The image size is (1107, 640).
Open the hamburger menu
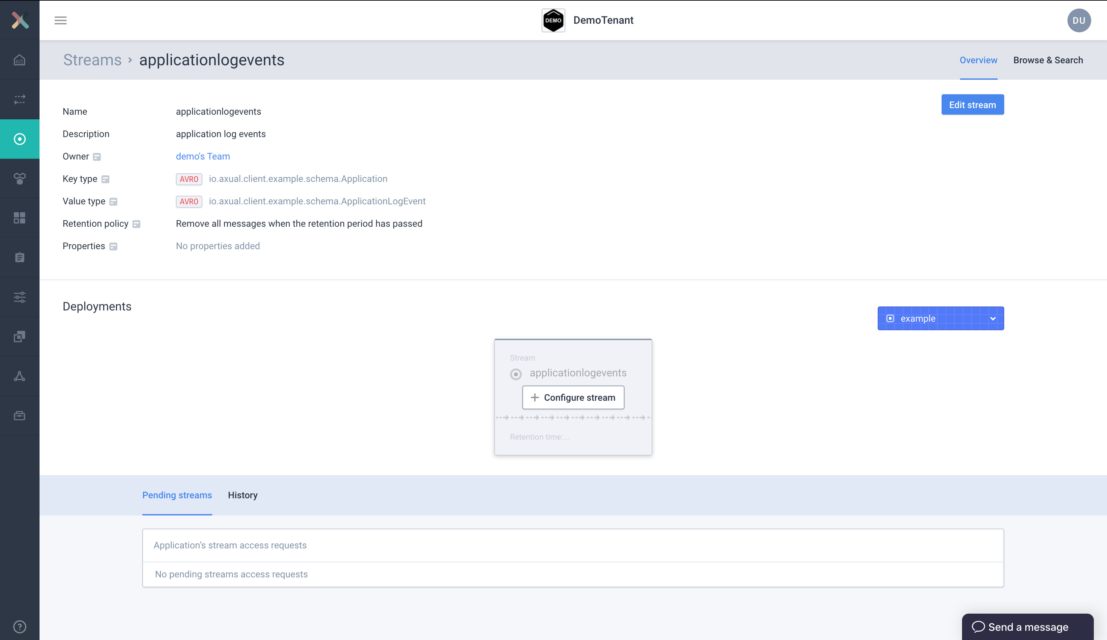pyautogui.click(x=61, y=20)
